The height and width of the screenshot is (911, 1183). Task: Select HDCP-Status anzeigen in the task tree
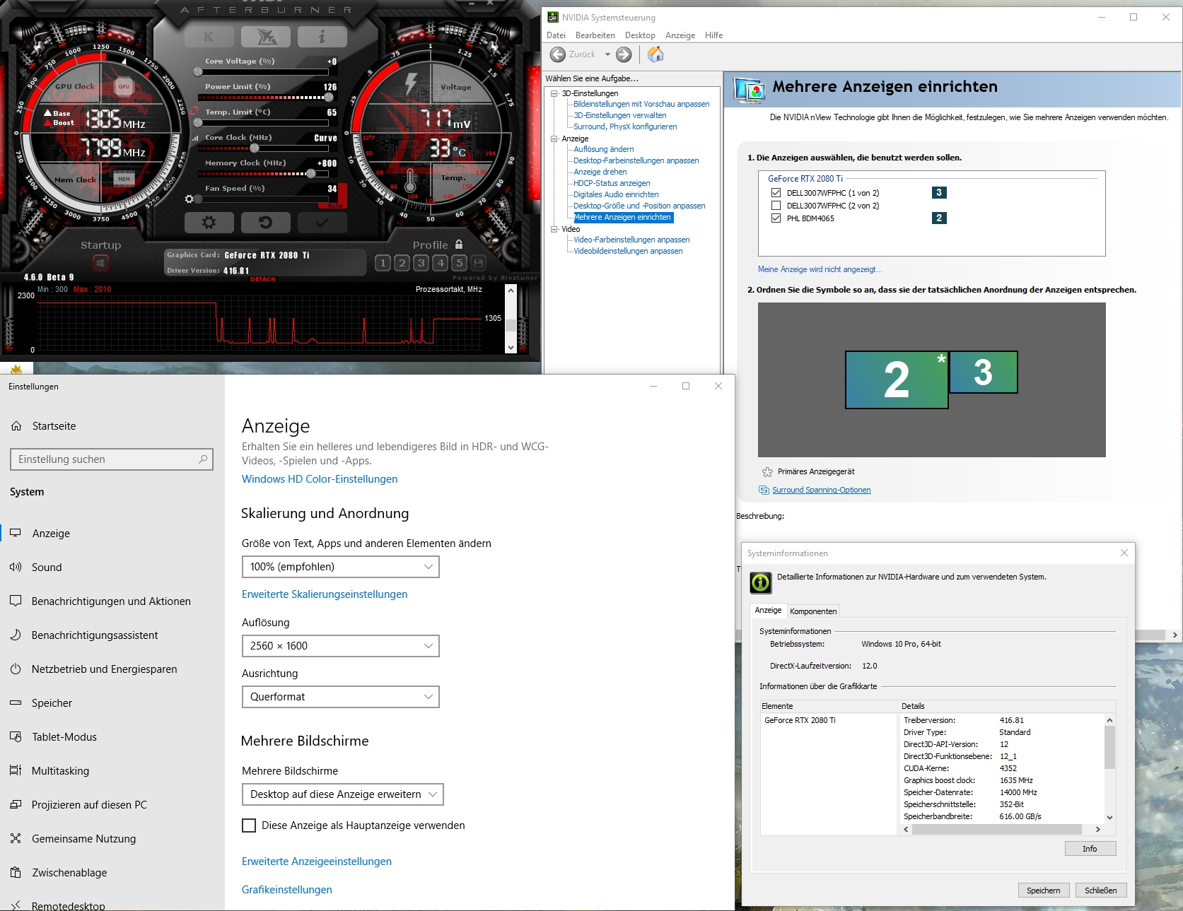(612, 183)
